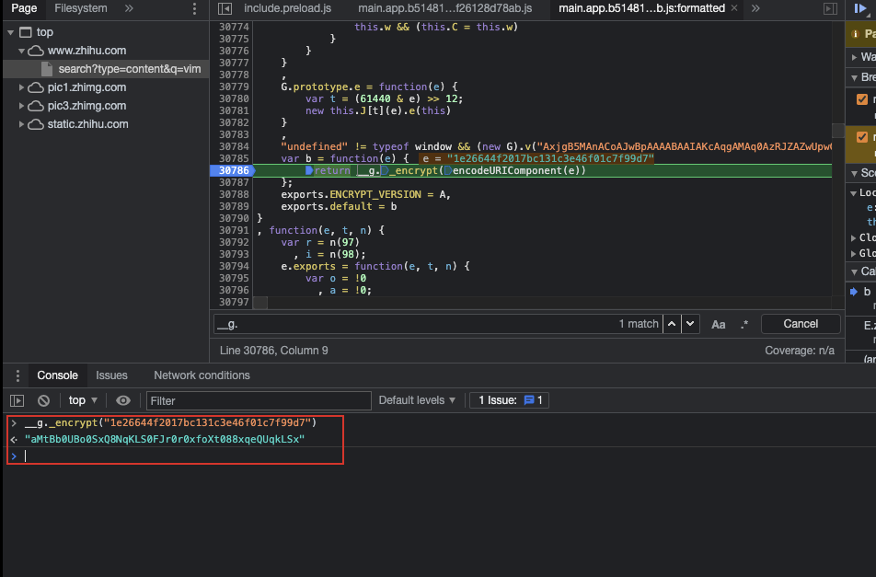
Task: Select the Console drawer tab
Action: pos(58,375)
